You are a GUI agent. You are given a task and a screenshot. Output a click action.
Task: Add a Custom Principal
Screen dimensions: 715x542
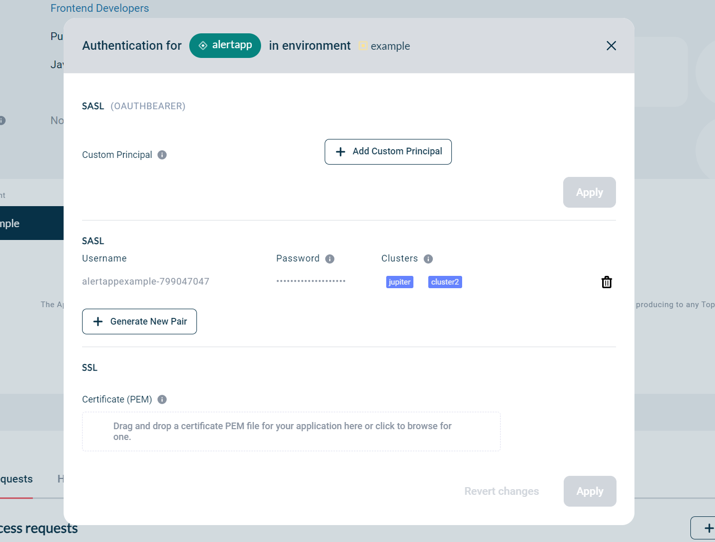[388, 151]
